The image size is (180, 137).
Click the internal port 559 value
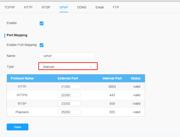click(112, 104)
